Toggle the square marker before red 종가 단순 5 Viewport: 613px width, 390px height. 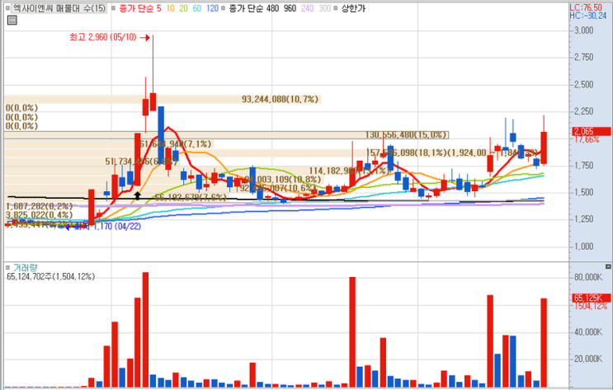pos(113,8)
